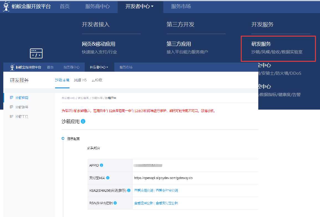This screenshot has width=320, height=217.
Task: Select 沙箱账号 in the left sidebar
Action: 22,107
